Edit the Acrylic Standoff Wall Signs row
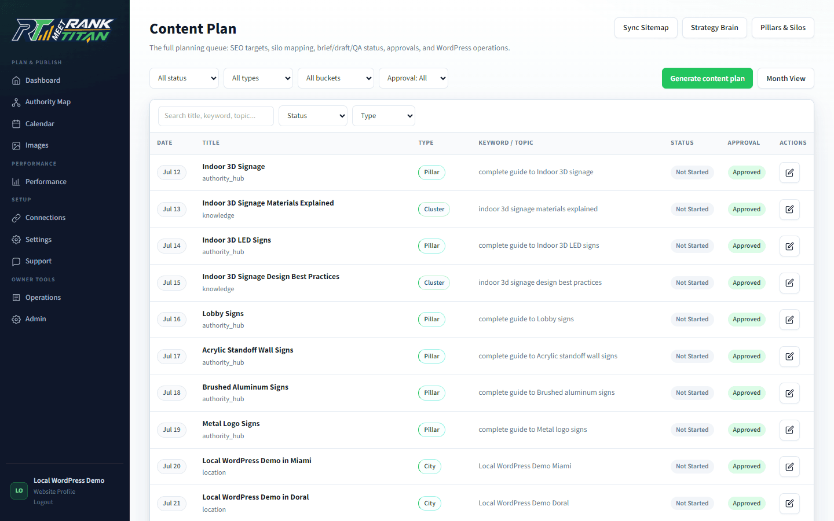Image resolution: width=834 pixels, height=521 pixels. (789, 357)
